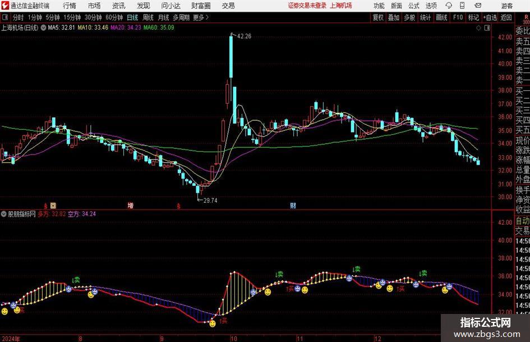Add stock via +自选 button
The height and width of the screenshot is (342, 530).
[490, 17]
